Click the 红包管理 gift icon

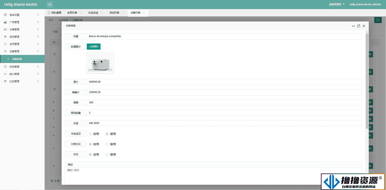point(5,81)
